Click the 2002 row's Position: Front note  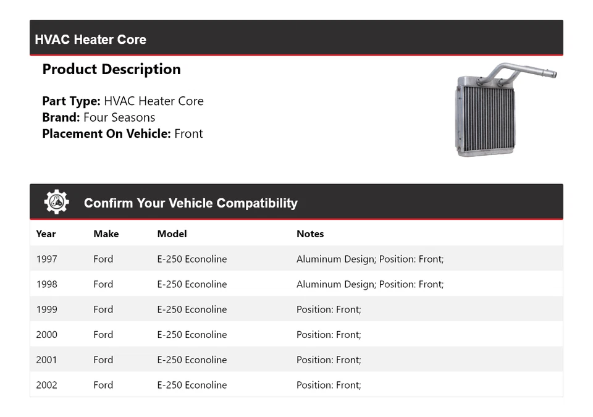click(x=329, y=385)
